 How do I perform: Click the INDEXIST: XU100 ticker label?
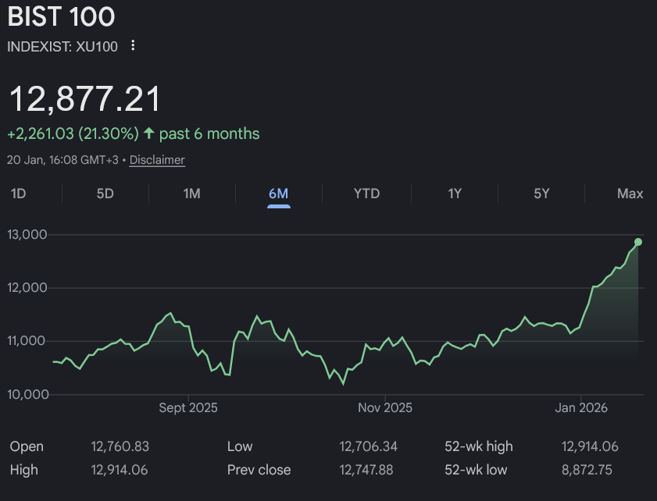tap(62, 47)
